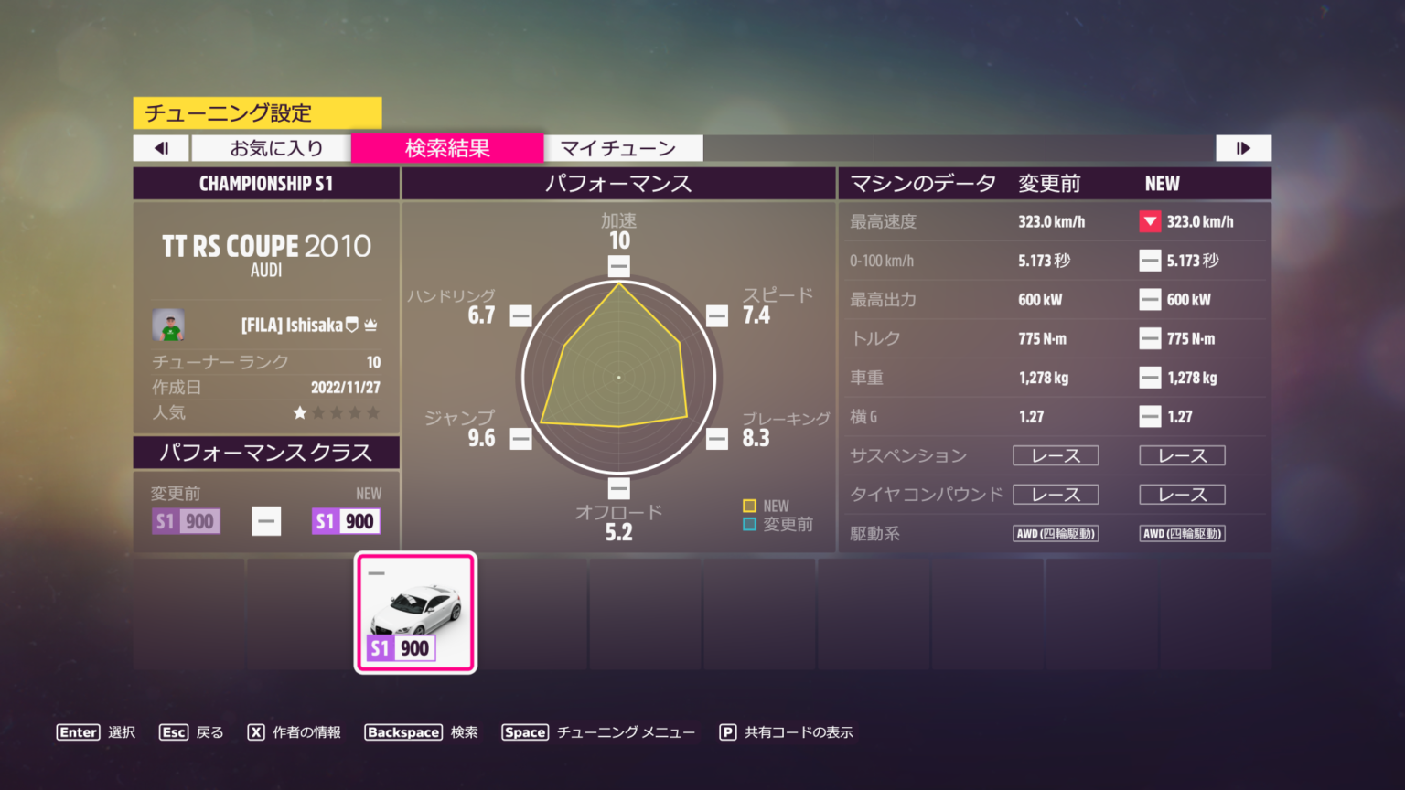Screen dimensions: 1405x790
Task: Click the red top speed decrease indicator
Action: tap(1150, 221)
